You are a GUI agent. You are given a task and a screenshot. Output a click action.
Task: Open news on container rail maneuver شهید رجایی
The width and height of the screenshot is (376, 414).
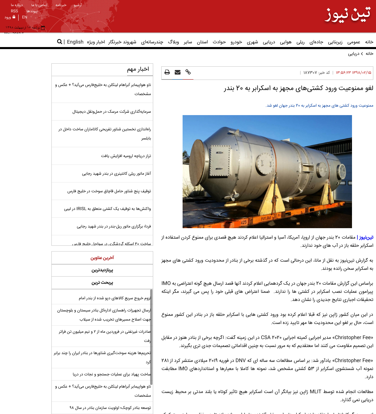coord(116,174)
